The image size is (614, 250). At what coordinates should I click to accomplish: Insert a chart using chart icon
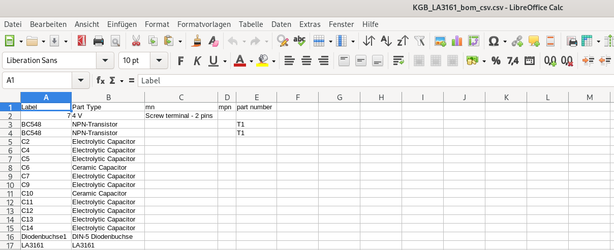457,41
